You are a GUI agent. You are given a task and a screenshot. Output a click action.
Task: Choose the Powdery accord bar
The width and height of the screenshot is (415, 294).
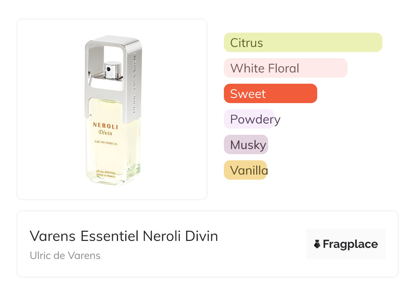point(249,119)
